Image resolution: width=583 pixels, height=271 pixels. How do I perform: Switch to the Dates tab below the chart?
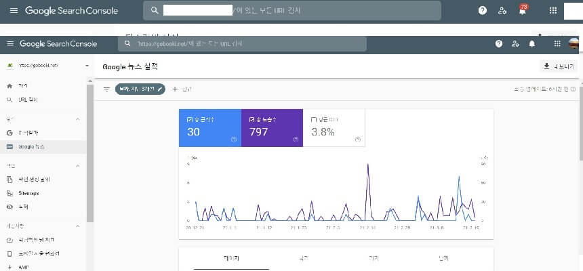point(443,259)
